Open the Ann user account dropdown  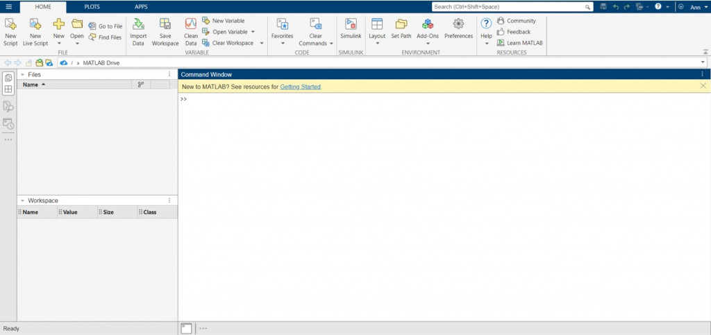699,7
